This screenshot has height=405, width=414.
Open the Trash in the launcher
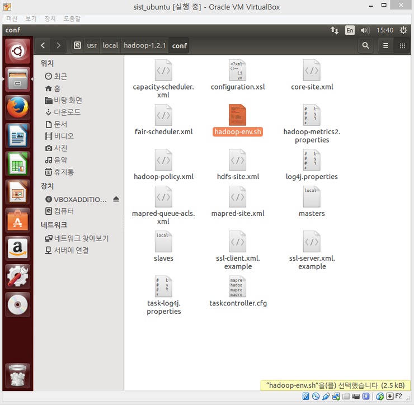coord(17,376)
